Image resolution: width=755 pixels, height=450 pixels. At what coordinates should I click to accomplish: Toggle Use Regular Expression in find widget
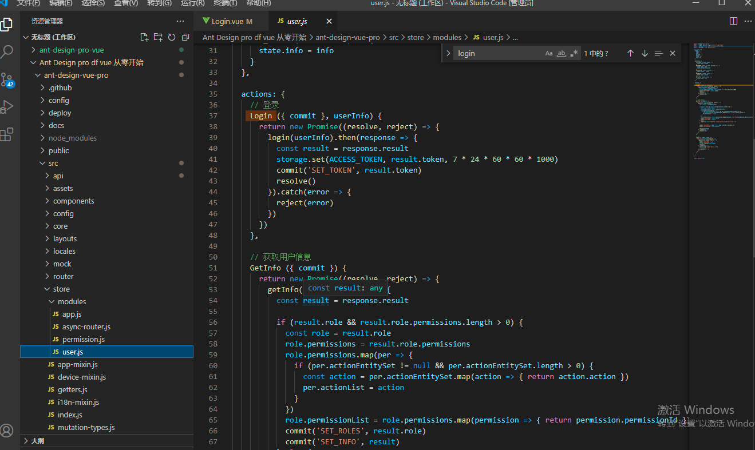tap(574, 53)
